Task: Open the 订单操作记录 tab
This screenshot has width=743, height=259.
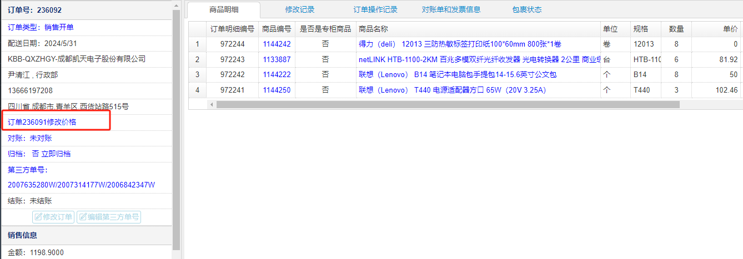Action: [375, 9]
